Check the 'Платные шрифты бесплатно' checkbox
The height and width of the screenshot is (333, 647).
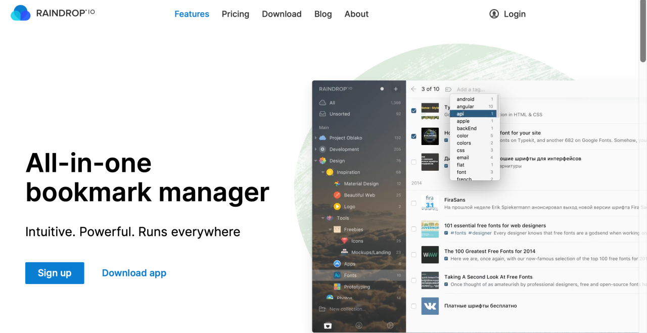click(x=414, y=306)
